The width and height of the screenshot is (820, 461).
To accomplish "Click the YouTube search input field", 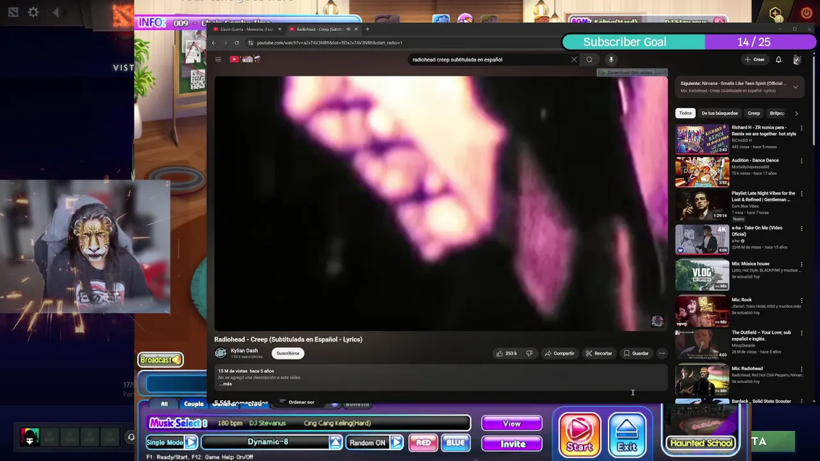I will pyautogui.click(x=489, y=60).
